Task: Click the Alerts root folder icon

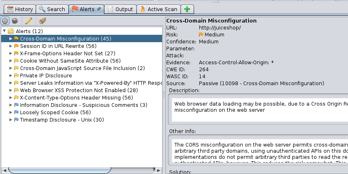Action: point(11,31)
